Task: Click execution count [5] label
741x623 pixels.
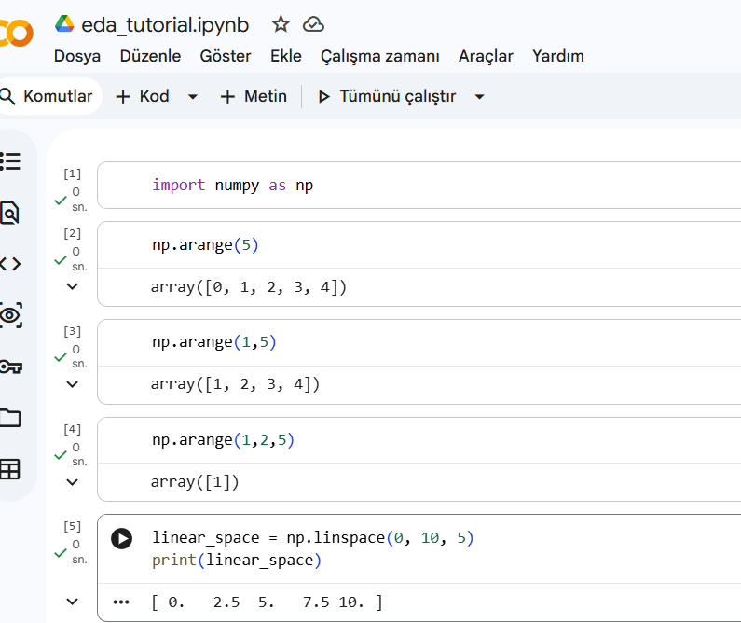Action: (73, 526)
